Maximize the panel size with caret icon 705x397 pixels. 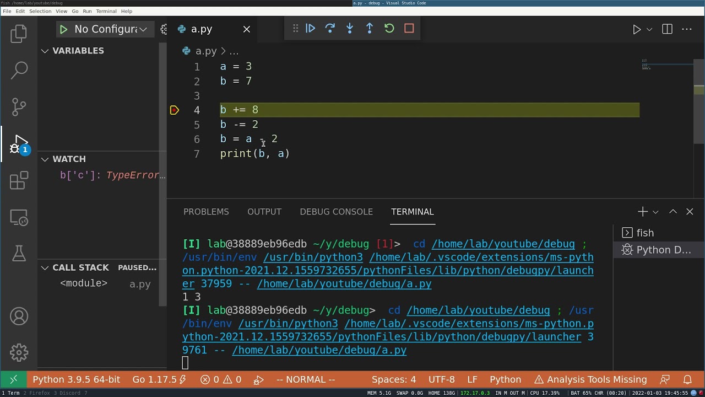click(x=673, y=212)
